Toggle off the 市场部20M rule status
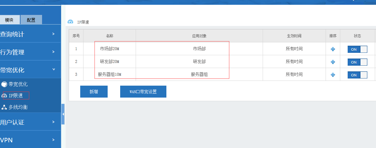Viewport: 376px width, 148px height. point(357,49)
